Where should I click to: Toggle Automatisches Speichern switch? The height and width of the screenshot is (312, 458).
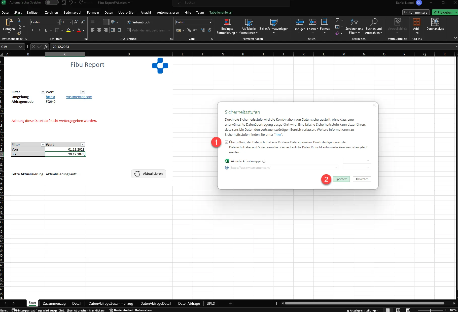[52, 3]
